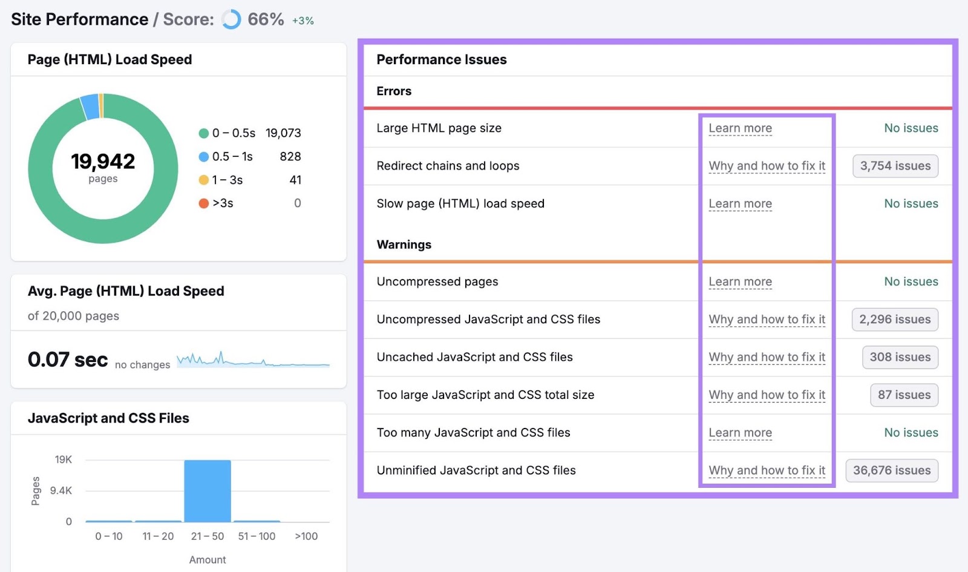Click 'Unminified JavaScript and CSS files' row text
The height and width of the screenshot is (572, 968).
476,470
